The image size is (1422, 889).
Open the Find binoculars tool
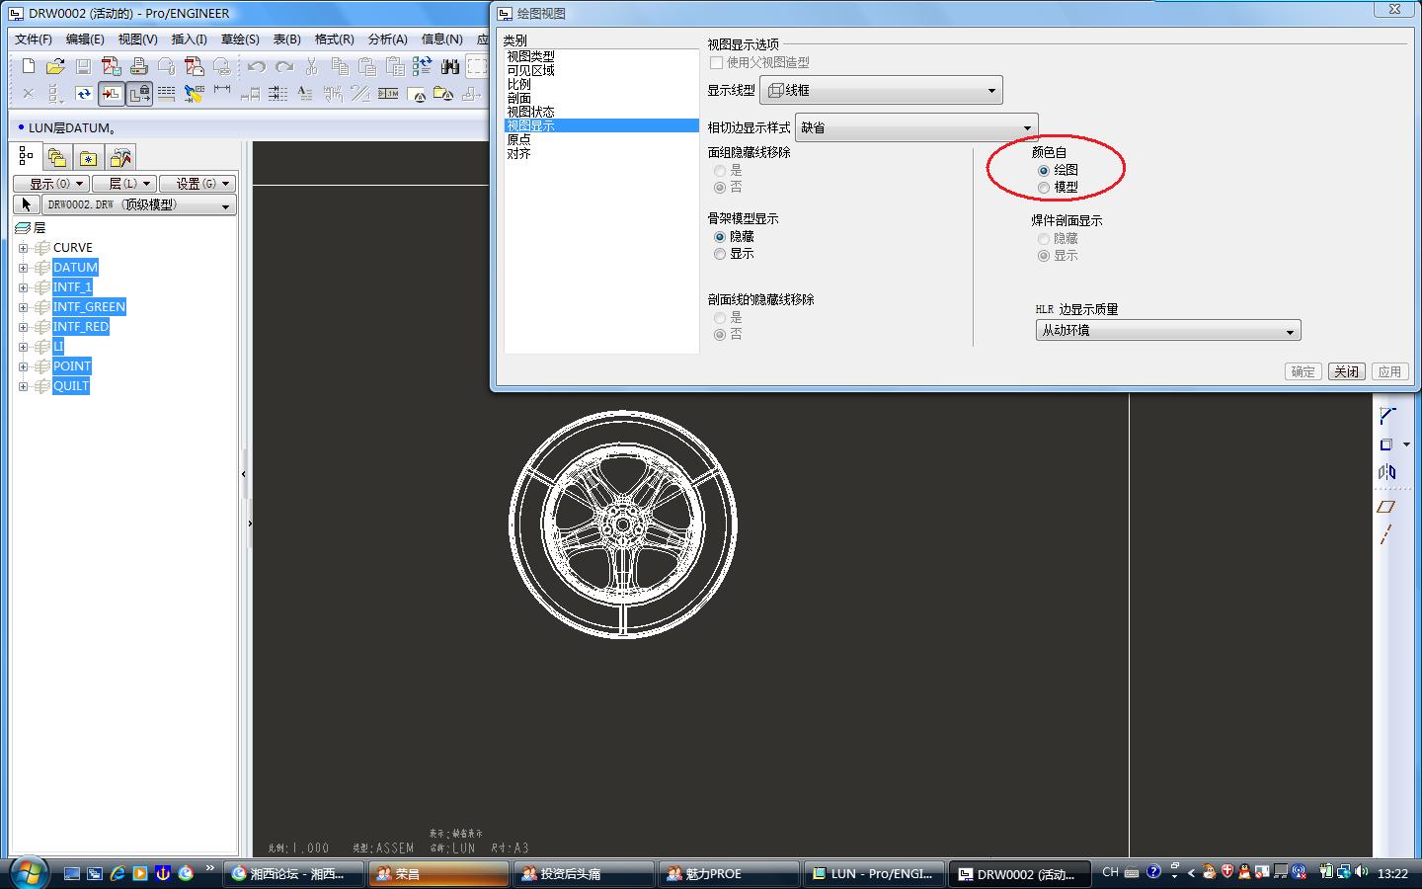click(450, 66)
